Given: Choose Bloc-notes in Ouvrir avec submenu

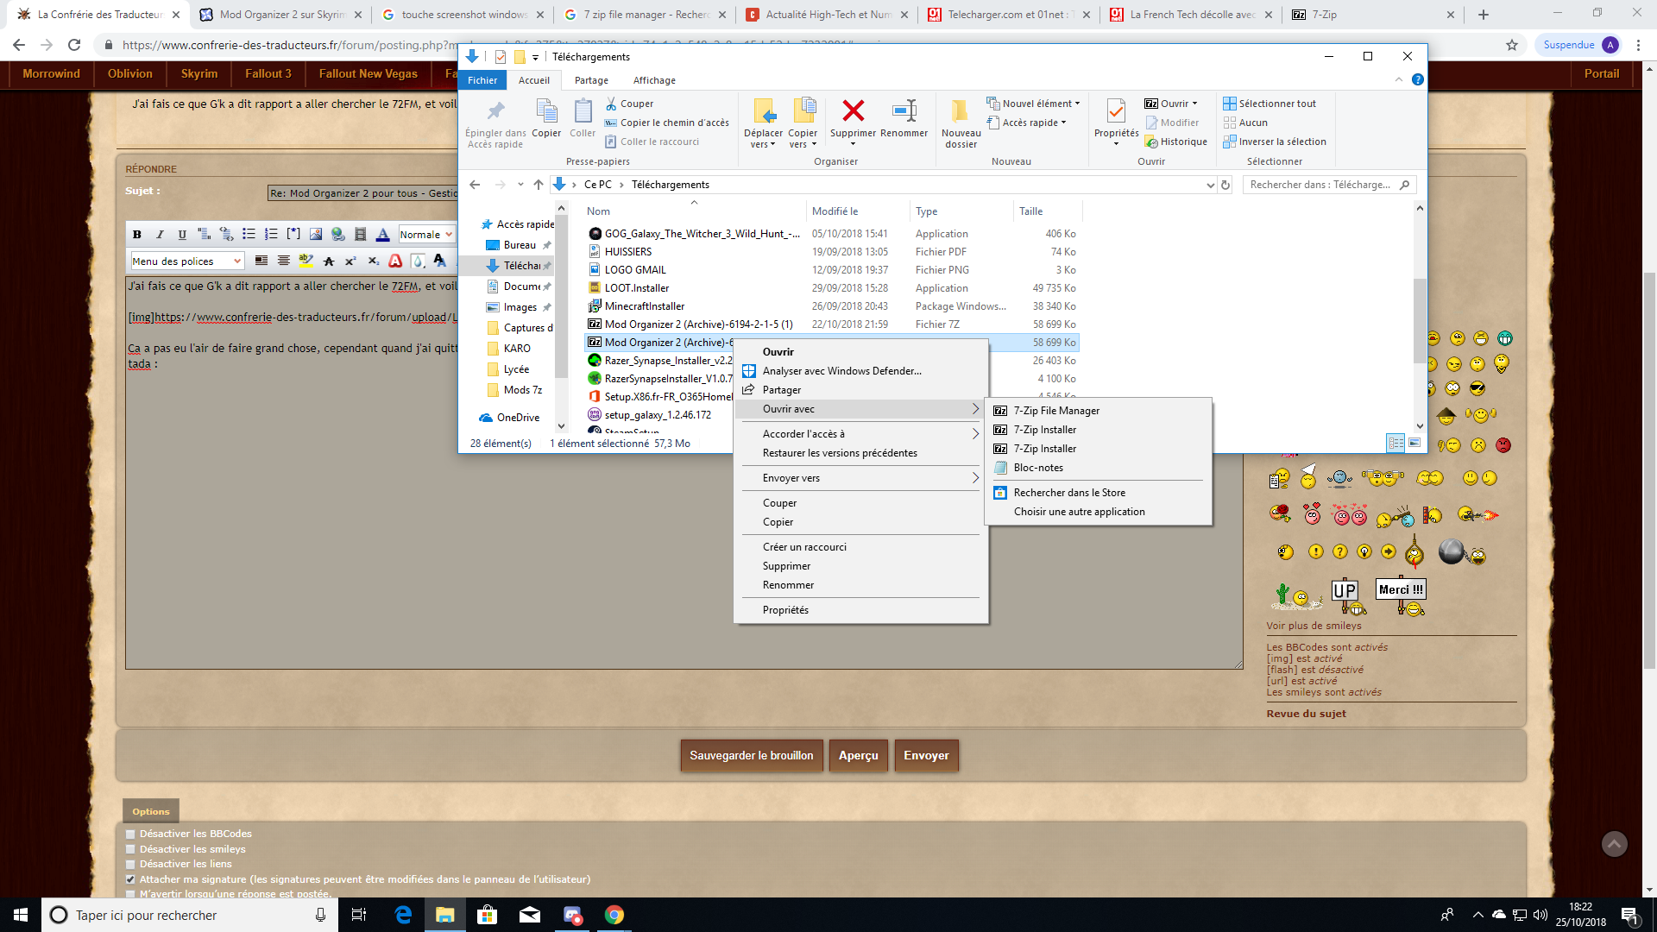Looking at the screenshot, I should tap(1038, 468).
